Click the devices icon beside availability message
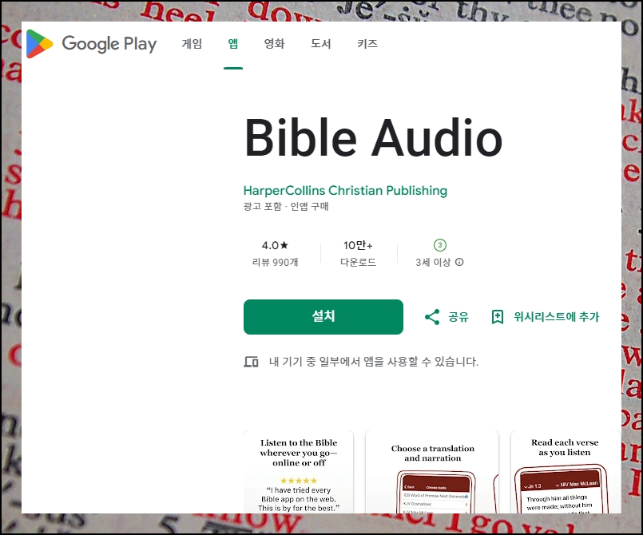 [x=252, y=362]
